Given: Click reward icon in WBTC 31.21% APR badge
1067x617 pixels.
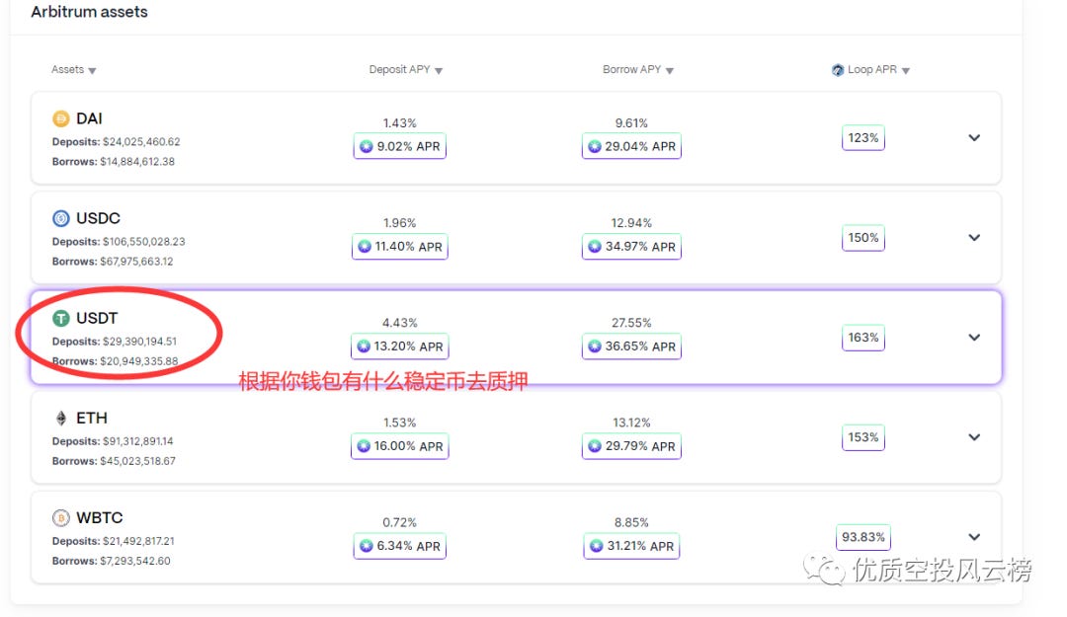Looking at the screenshot, I should point(596,546).
